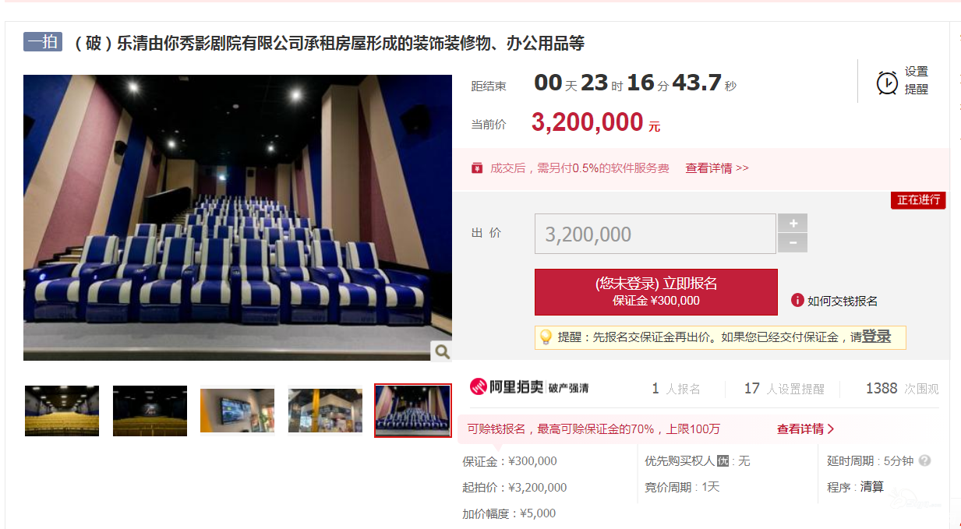Open 查看详情 for deposit deduction offer

[x=806, y=428]
